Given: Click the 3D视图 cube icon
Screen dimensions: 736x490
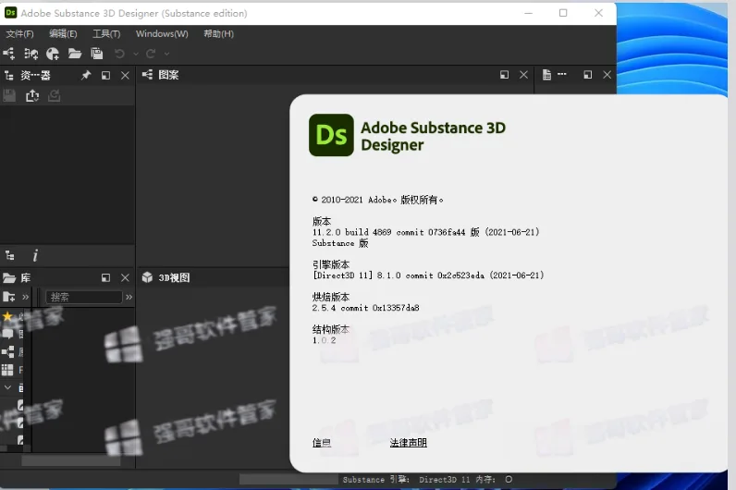Looking at the screenshot, I should 147,277.
